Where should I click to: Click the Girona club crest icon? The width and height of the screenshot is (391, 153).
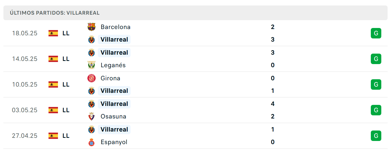click(92, 78)
